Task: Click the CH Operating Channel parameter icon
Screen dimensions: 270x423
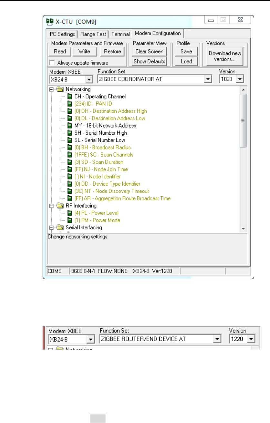Action: click(69, 96)
